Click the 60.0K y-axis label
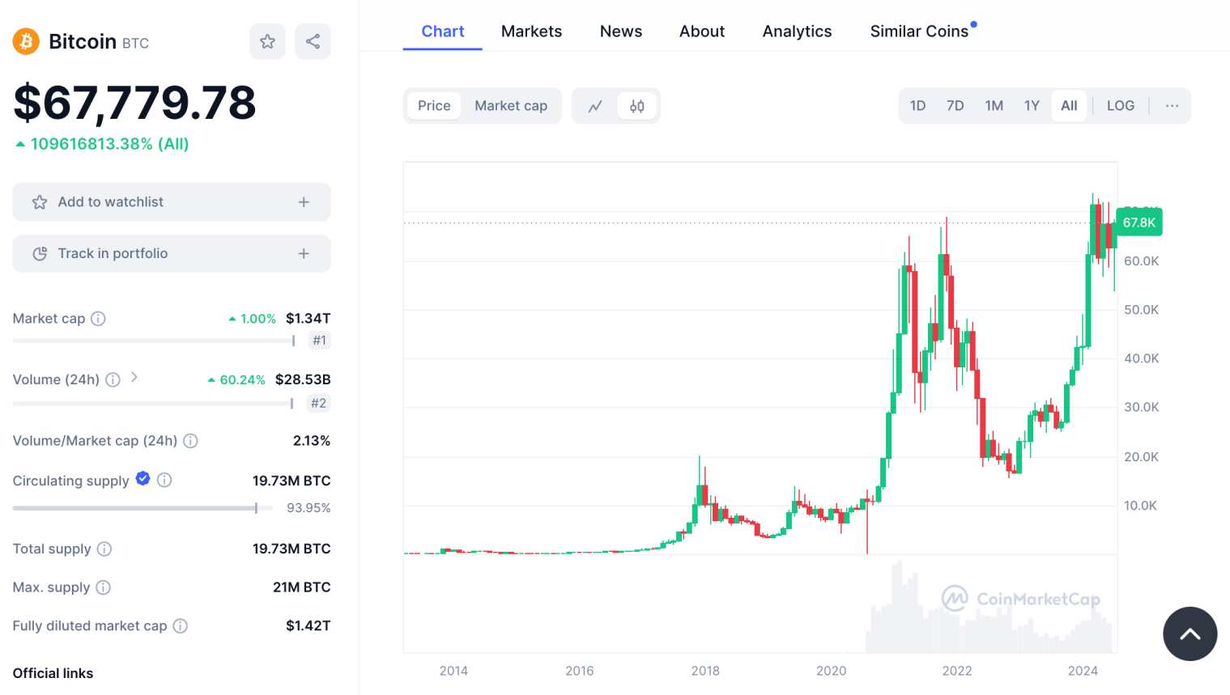Screen dimensions: 1230x695 [1142, 261]
